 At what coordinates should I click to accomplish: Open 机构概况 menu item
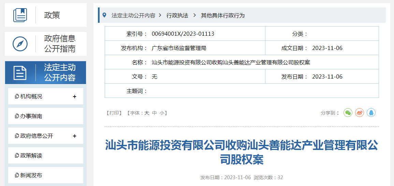pyautogui.click(x=46, y=96)
